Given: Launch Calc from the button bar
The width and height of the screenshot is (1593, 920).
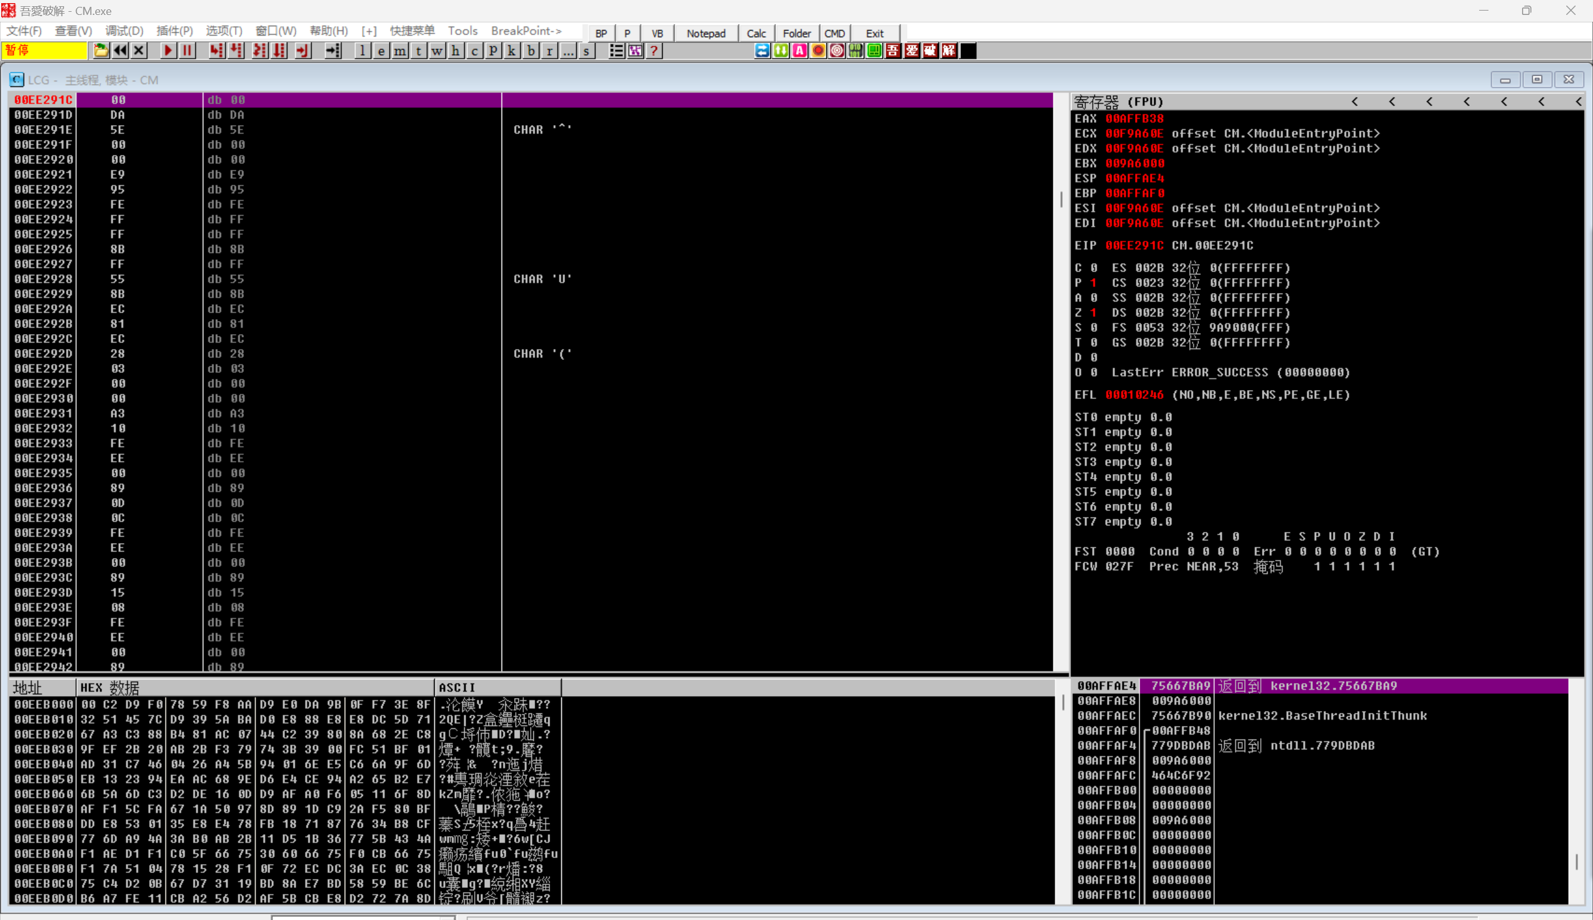Looking at the screenshot, I should tap(756, 34).
